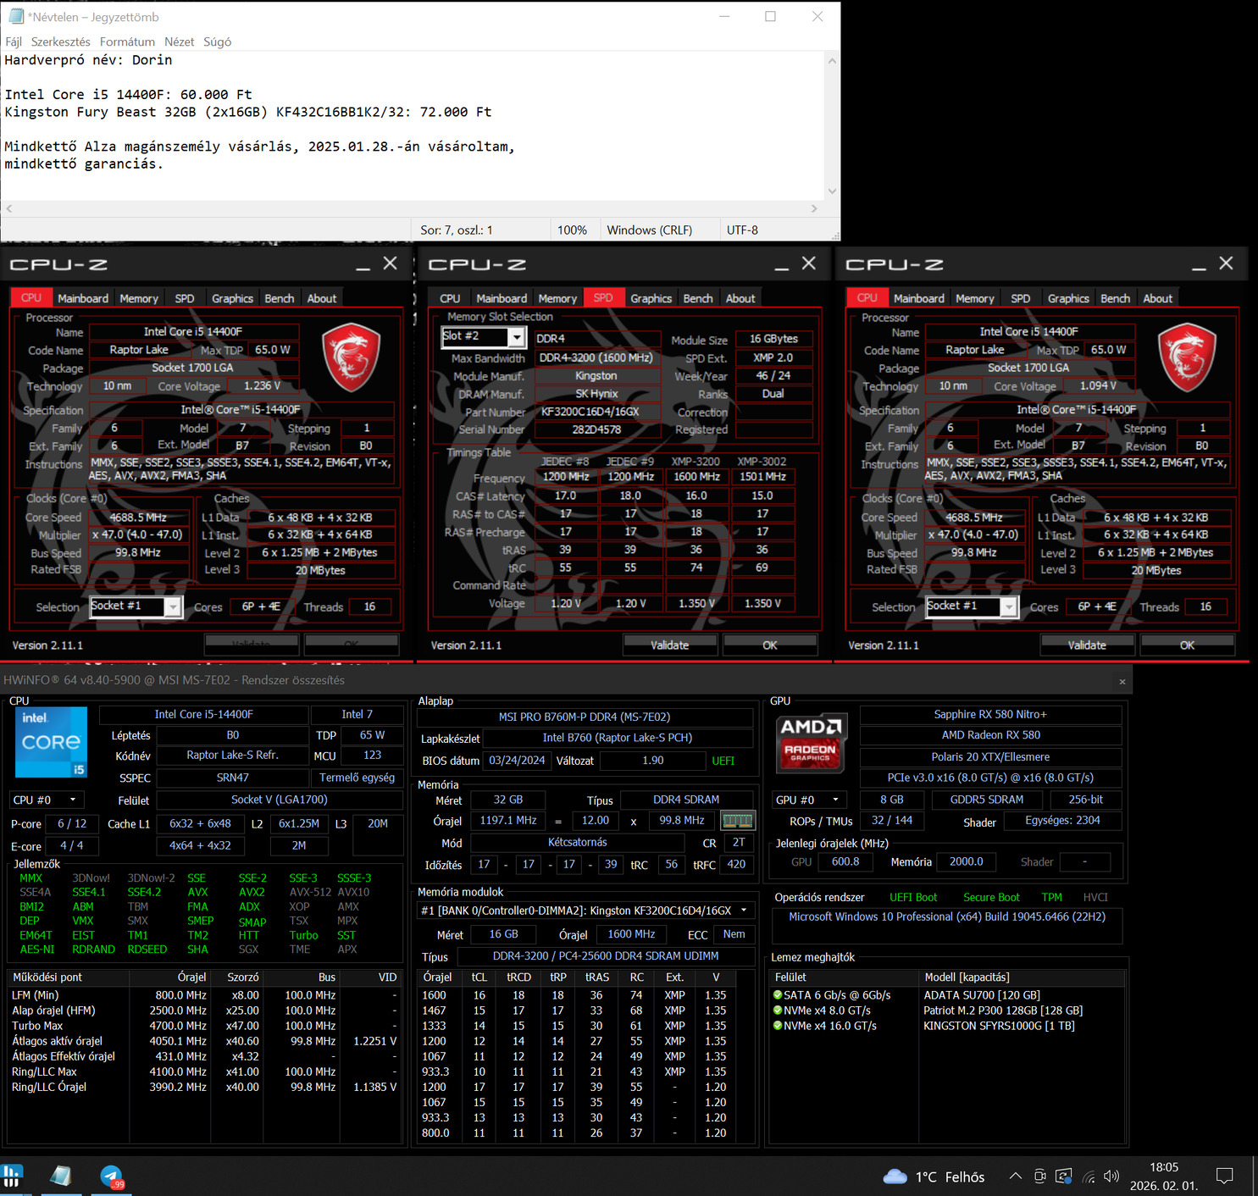Click OK button in middle CPU-Z
1258x1196 pixels.
pyautogui.click(x=769, y=645)
